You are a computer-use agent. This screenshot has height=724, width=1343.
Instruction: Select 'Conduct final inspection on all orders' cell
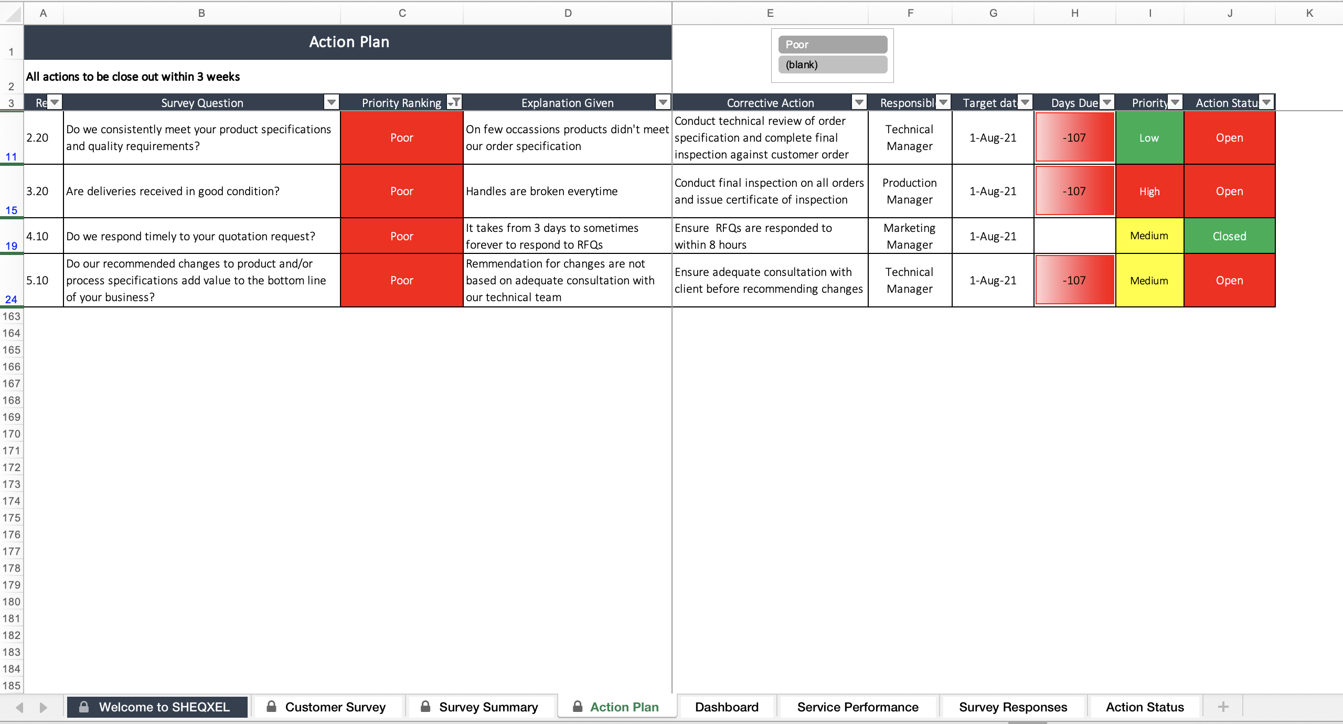770,191
